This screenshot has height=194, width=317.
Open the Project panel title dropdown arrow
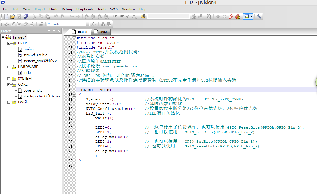pos(49,31)
